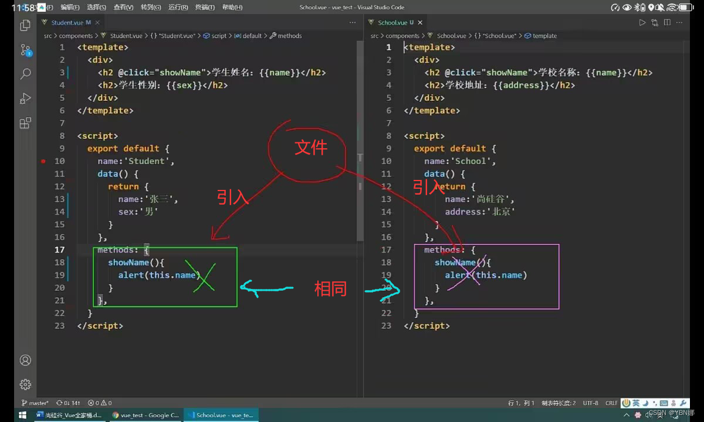
Task: Open More Actions for the School.vue editor
Action: pos(679,22)
